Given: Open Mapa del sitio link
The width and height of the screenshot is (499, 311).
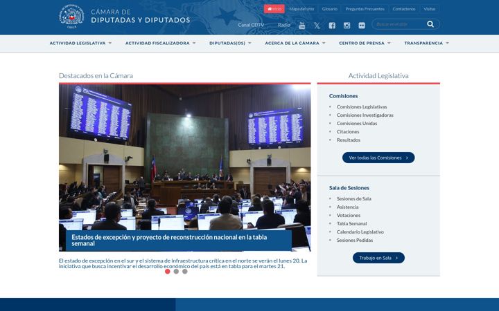Looking at the screenshot, I should (301, 9).
